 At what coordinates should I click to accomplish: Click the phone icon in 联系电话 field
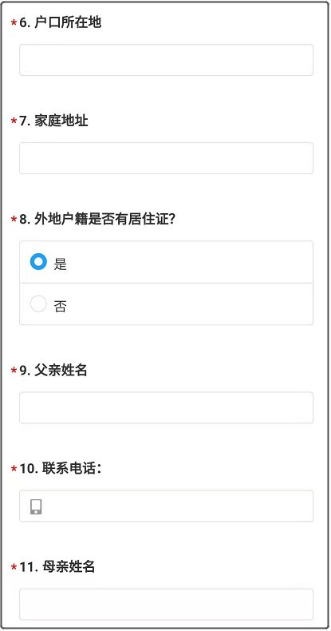36,506
